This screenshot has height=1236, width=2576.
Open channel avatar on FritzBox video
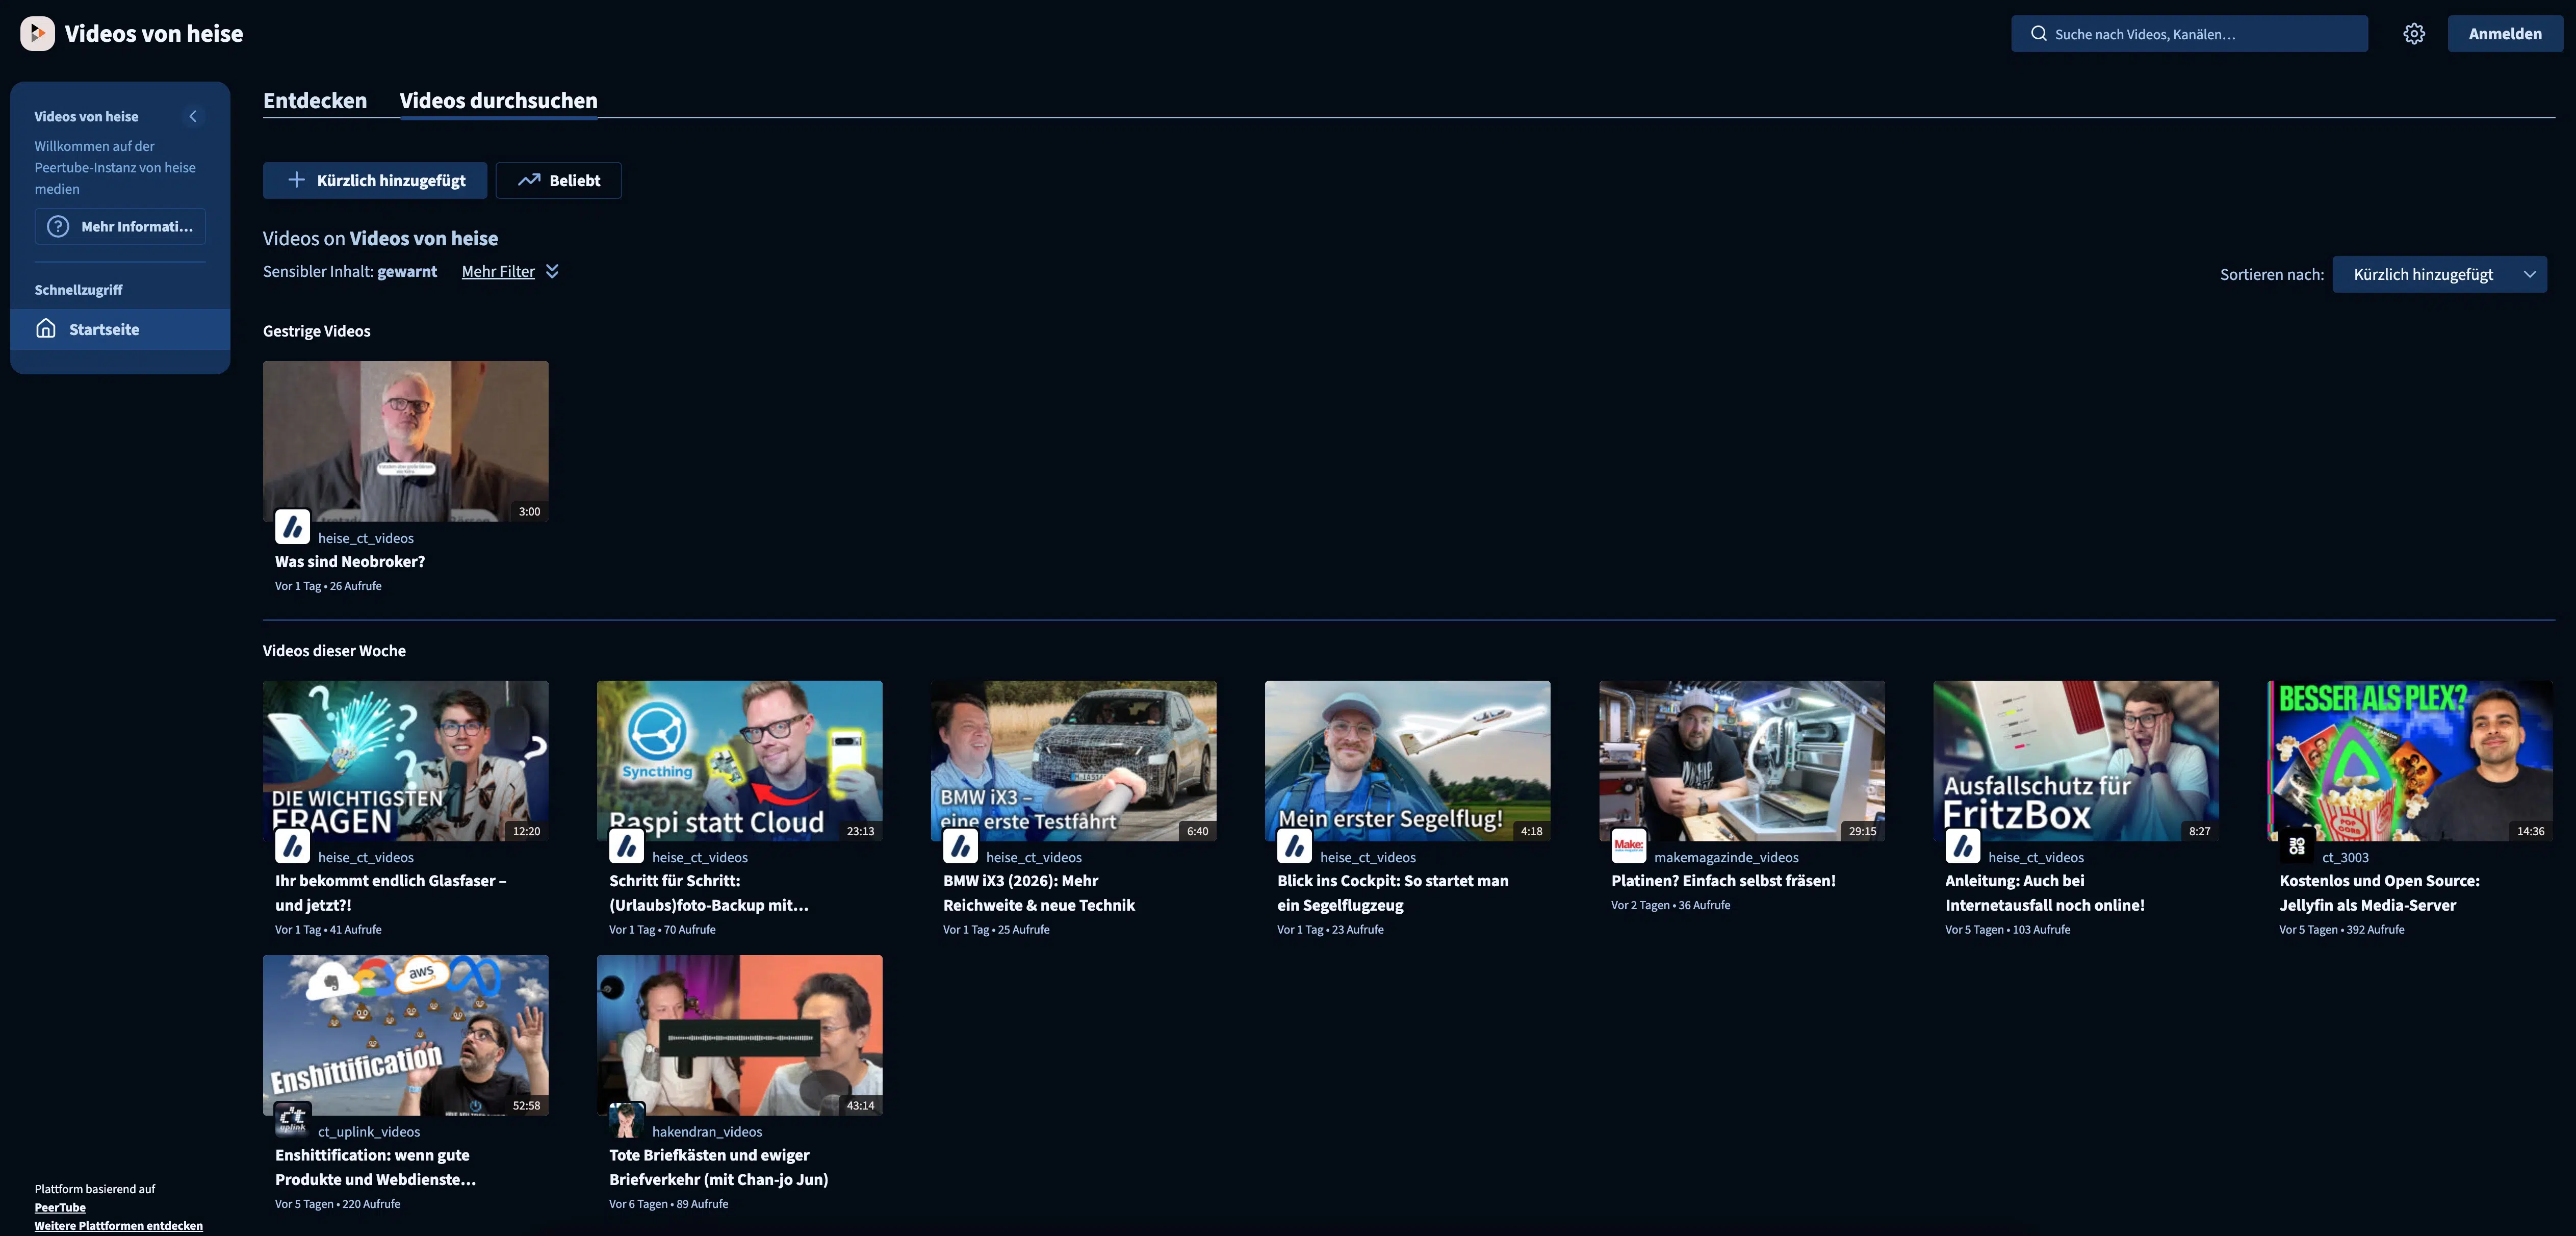1962,846
